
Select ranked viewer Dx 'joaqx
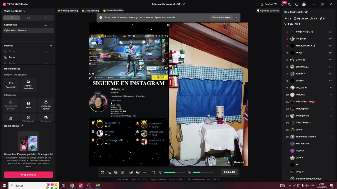tap(309, 39)
